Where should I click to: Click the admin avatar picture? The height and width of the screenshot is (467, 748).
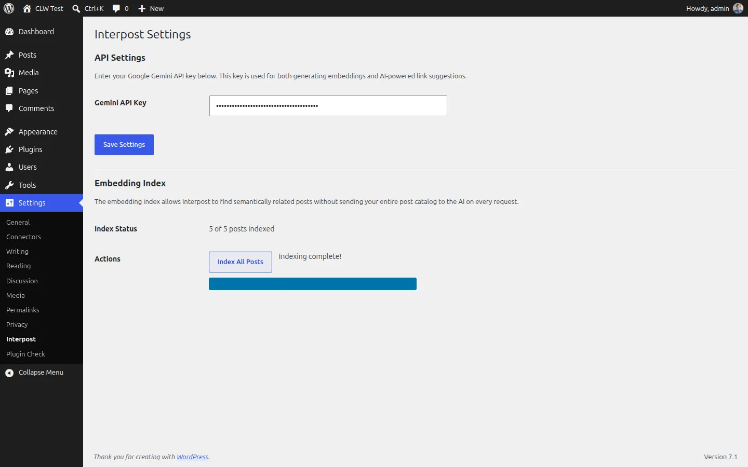pyautogui.click(x=738, y=8)
